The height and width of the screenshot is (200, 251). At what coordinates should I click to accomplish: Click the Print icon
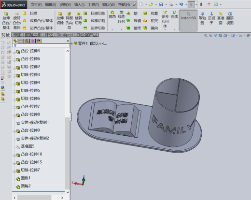[171, 4]
